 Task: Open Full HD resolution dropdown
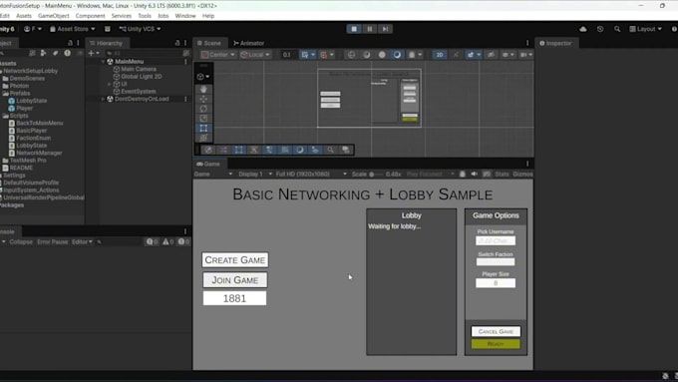311,174
